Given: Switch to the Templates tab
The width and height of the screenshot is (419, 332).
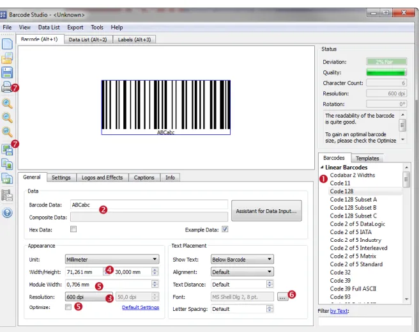Looking at the screenshot, I should (367, 159).
